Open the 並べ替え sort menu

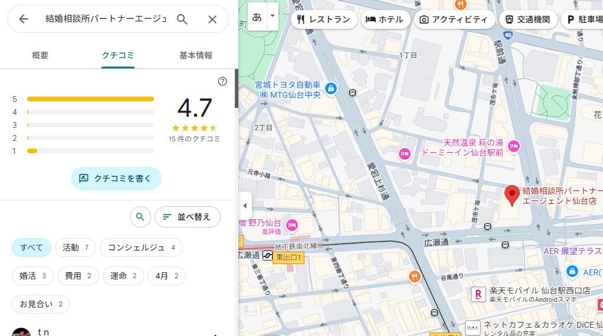pos(187,217)
